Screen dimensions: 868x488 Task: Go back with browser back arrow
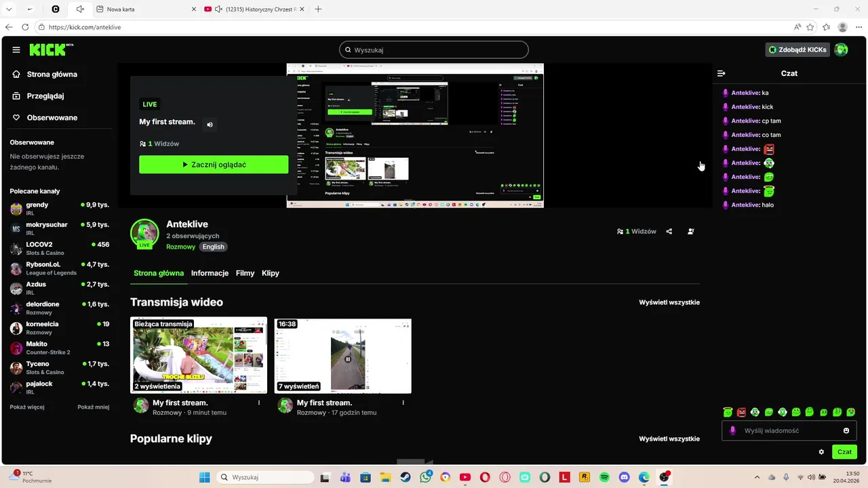[9, 27]
